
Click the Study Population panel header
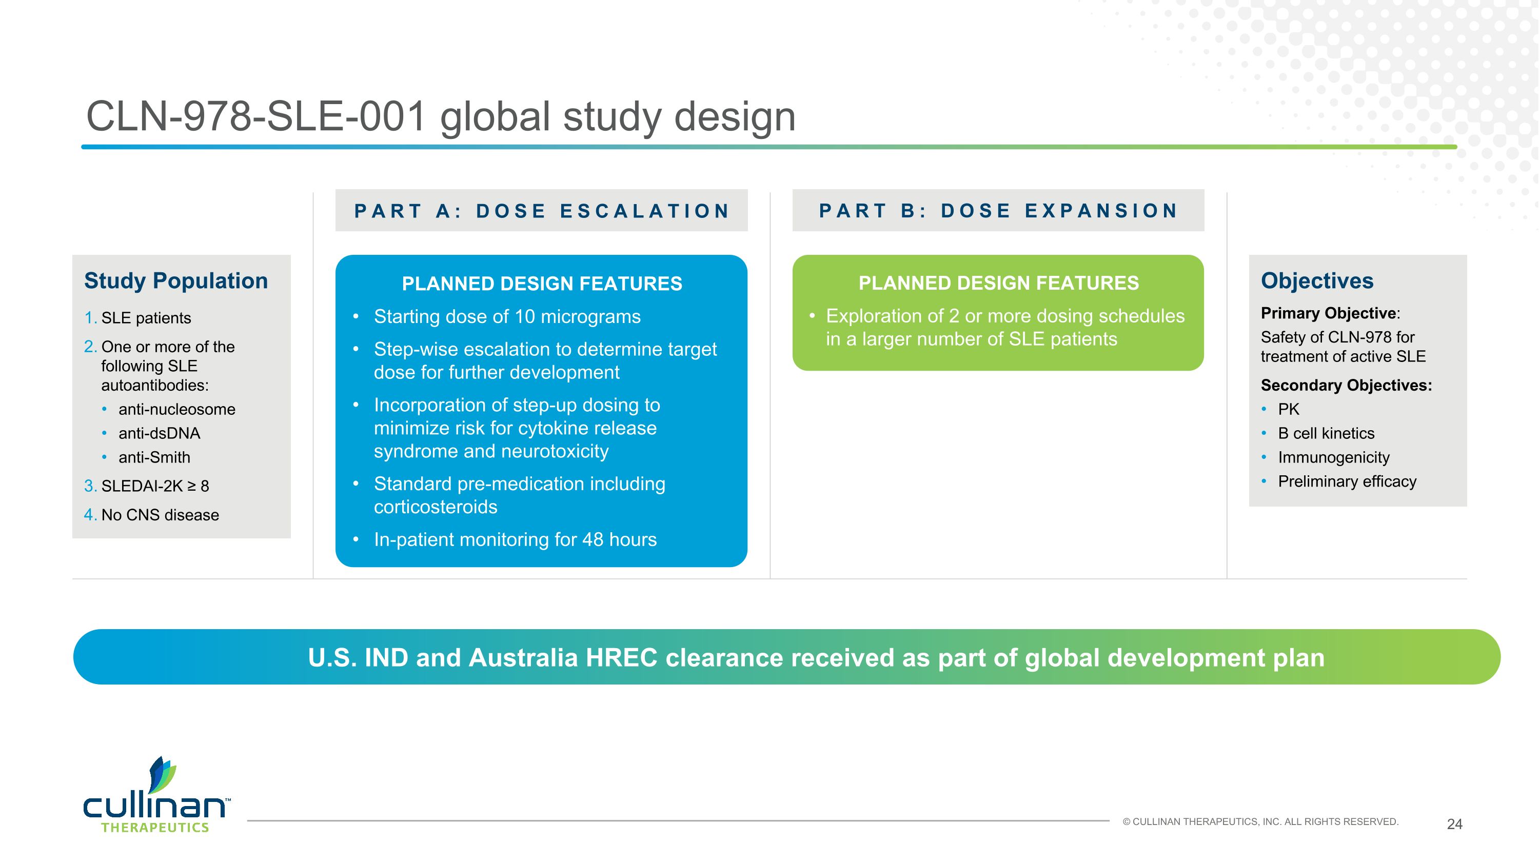coord(177,280)
